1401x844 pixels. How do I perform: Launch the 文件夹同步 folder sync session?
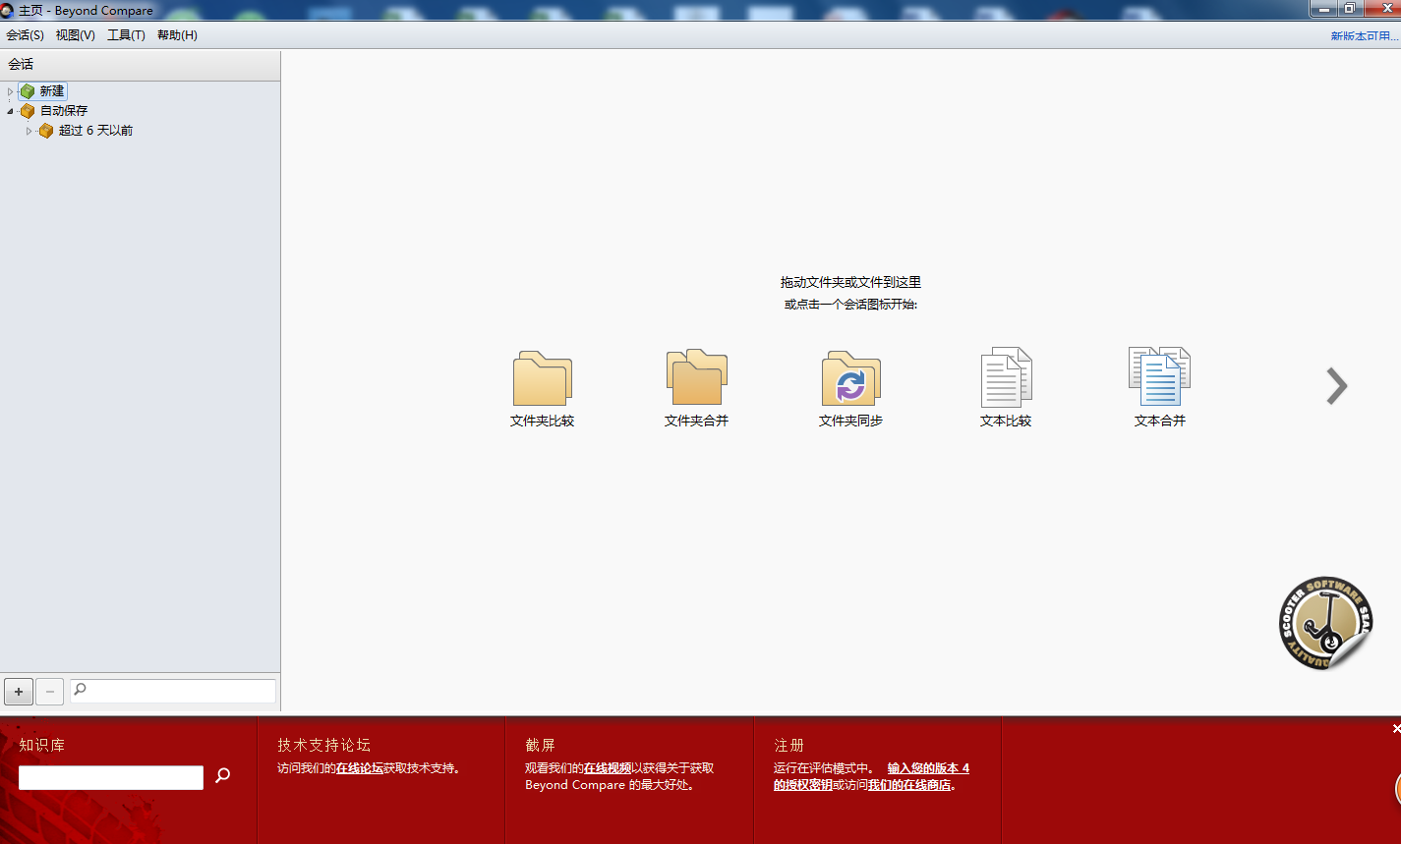850,378
